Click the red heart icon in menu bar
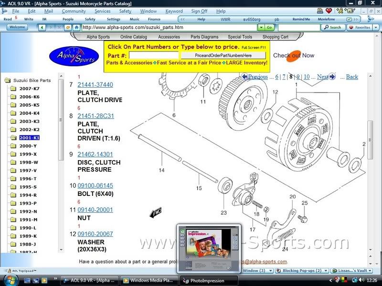This screenshot has height=286, width=382. pyautogui.click(x=329, y=11)
